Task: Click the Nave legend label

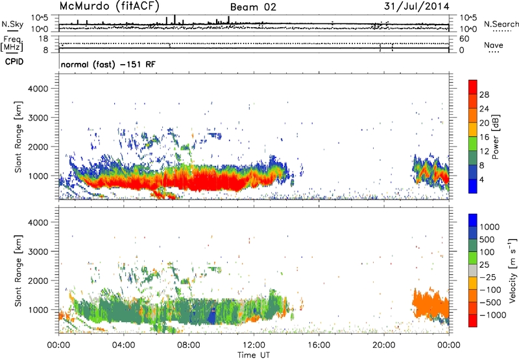Action: click(494, 45)
